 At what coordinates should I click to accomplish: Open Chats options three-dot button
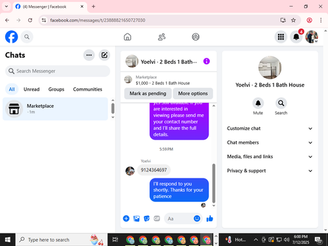pyautogui.click(x=89, y=55)
